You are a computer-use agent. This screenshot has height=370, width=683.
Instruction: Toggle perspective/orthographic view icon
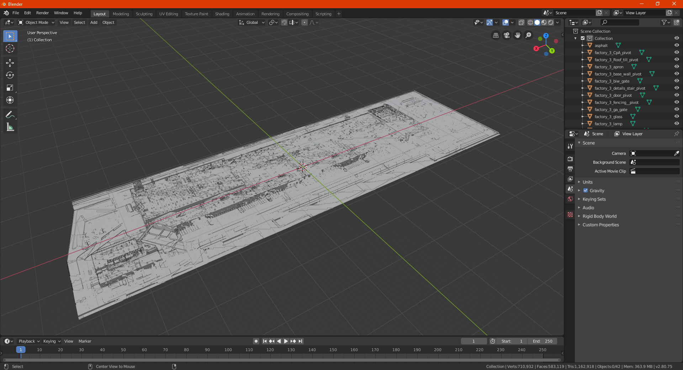pos(496,35)
